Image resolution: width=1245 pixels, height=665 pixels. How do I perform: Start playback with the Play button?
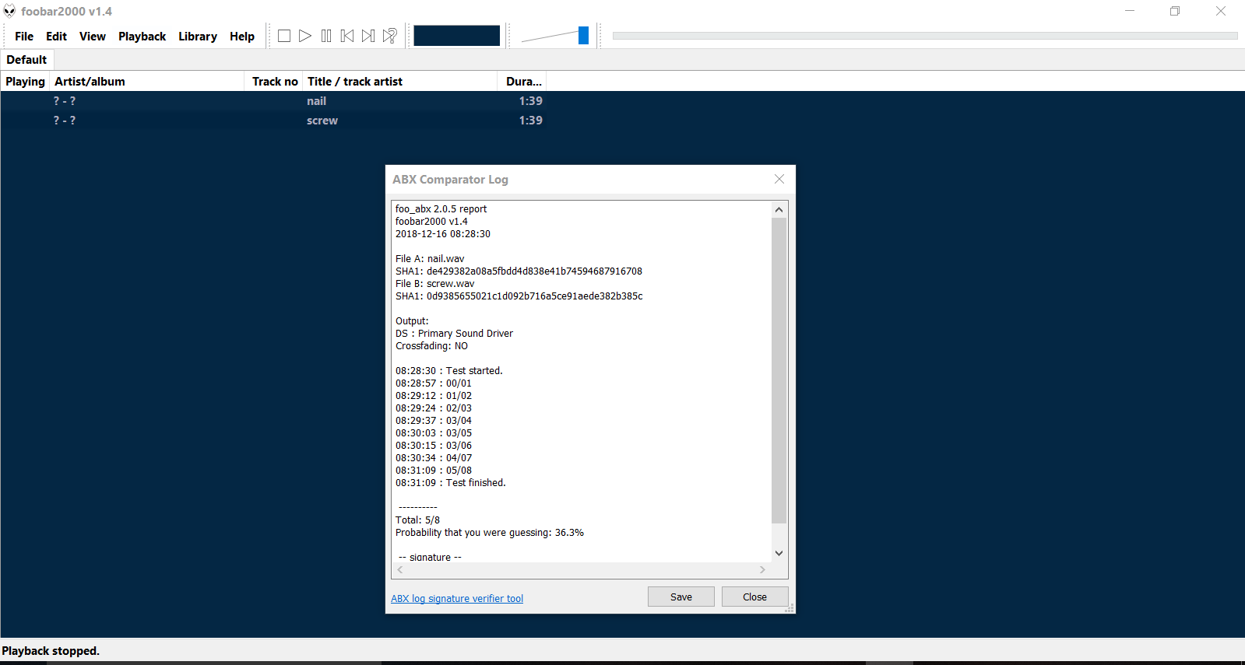pos(305,36)
